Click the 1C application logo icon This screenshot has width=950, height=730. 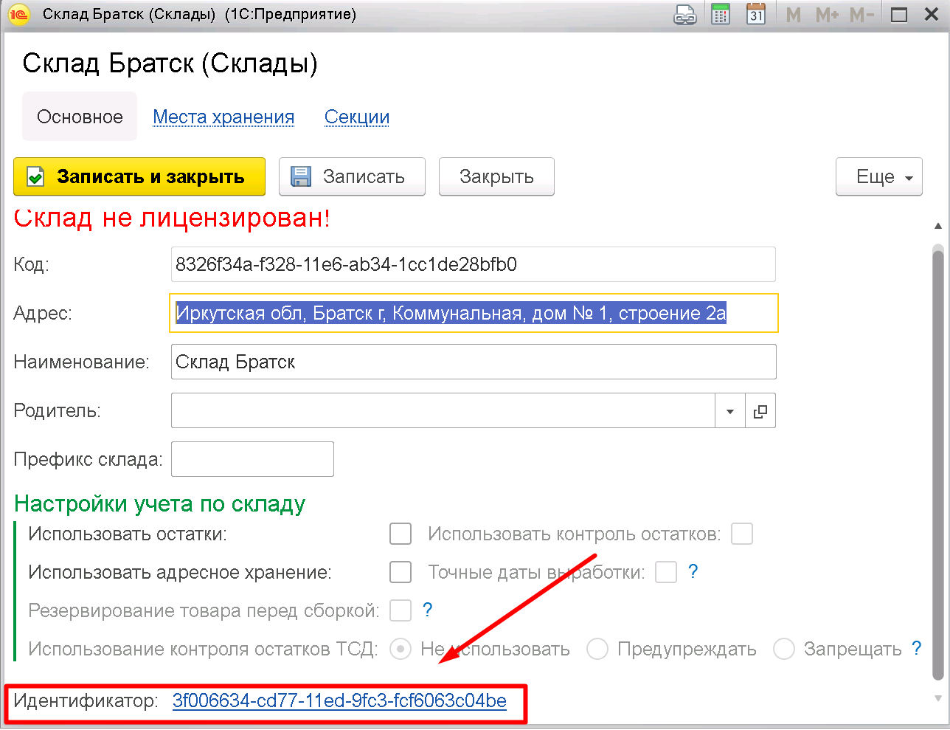(18, 15)
